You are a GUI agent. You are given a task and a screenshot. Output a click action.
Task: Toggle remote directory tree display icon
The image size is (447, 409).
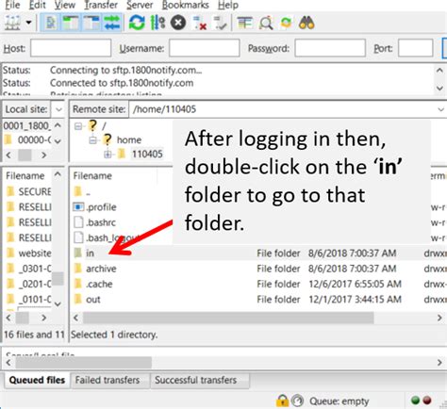click(91, 23)
